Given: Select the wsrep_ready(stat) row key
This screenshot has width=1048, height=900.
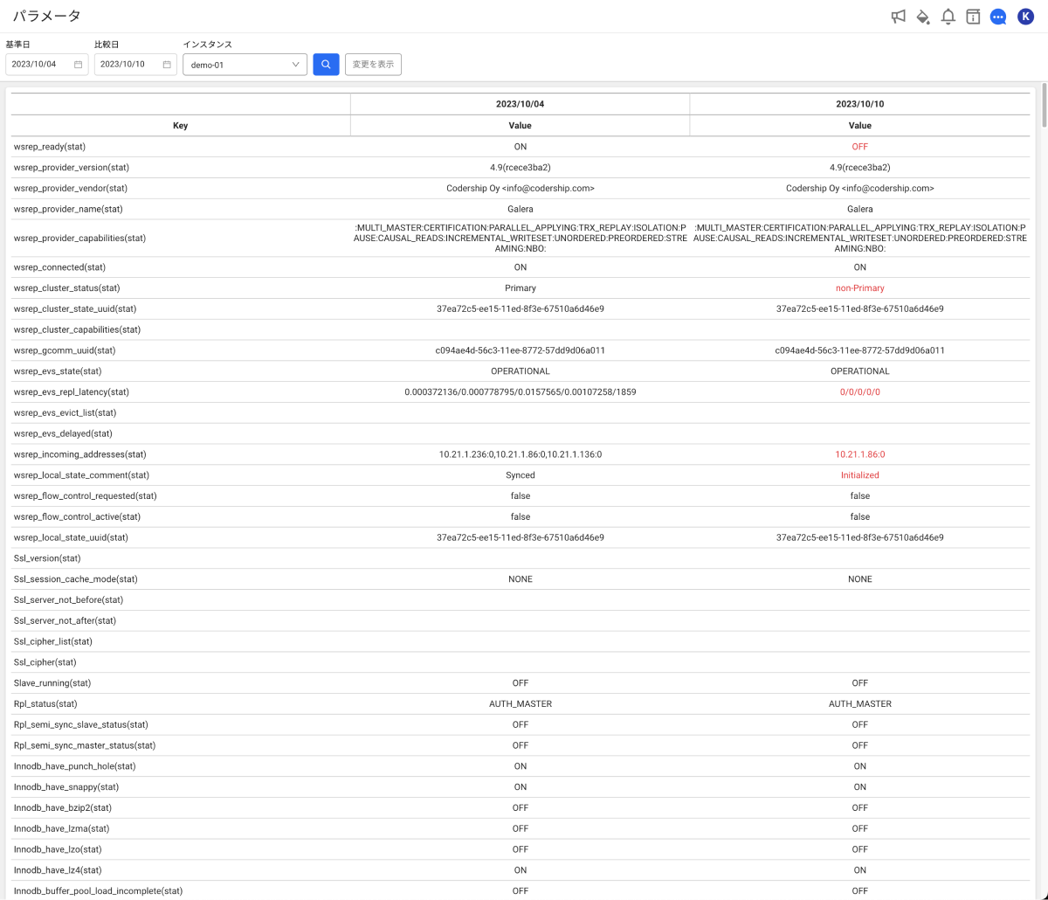Looking at the screenshot, I should (50, 147).
